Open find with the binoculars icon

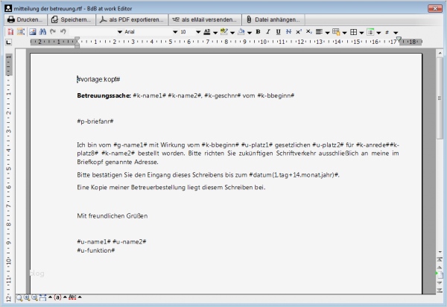pos(42,32)
